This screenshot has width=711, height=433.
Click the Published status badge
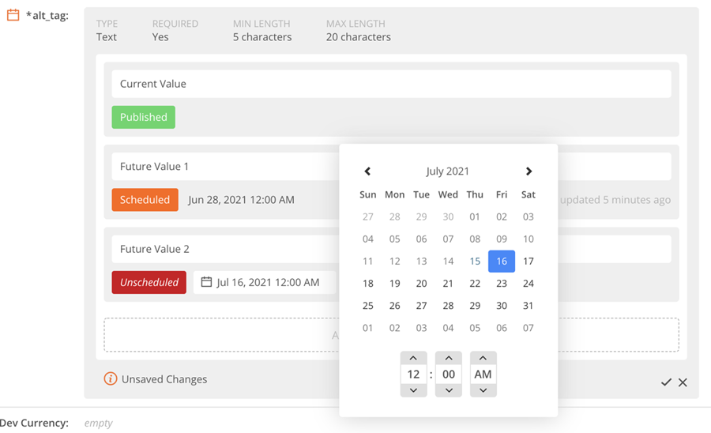point(143,117)
